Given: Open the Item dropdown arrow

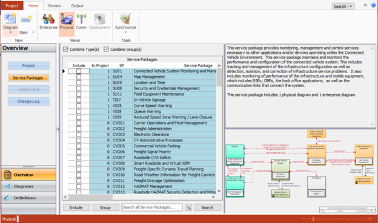Looking at the screenshot, I should tap(33, 32).
